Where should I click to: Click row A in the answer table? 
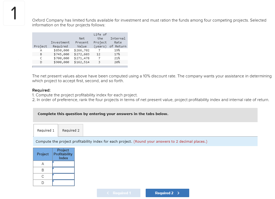(x=42, y=163)
